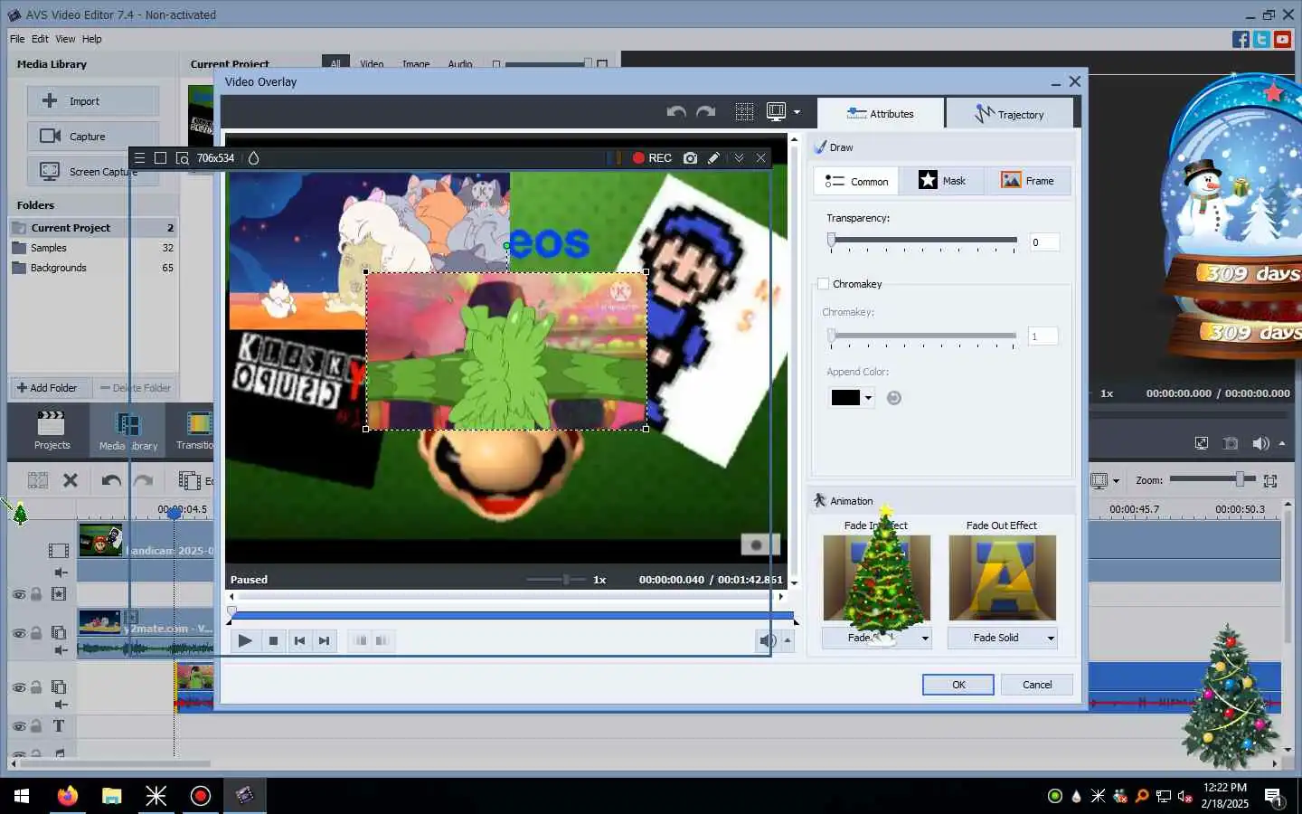Select the Current Project folder

click(92, 228)
